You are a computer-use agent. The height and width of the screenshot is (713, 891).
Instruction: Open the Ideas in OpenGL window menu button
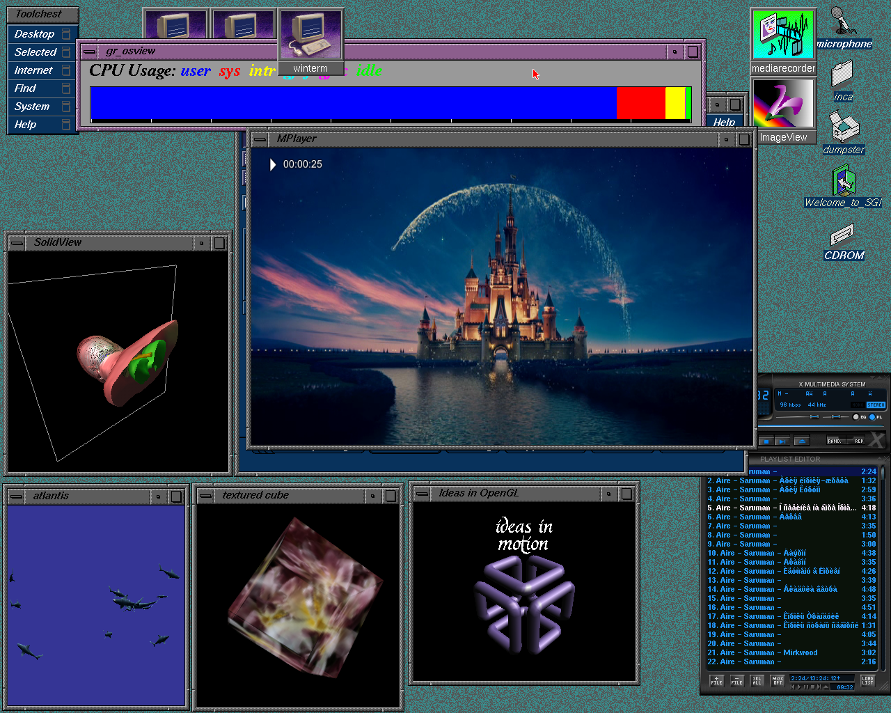coord(423,494)
